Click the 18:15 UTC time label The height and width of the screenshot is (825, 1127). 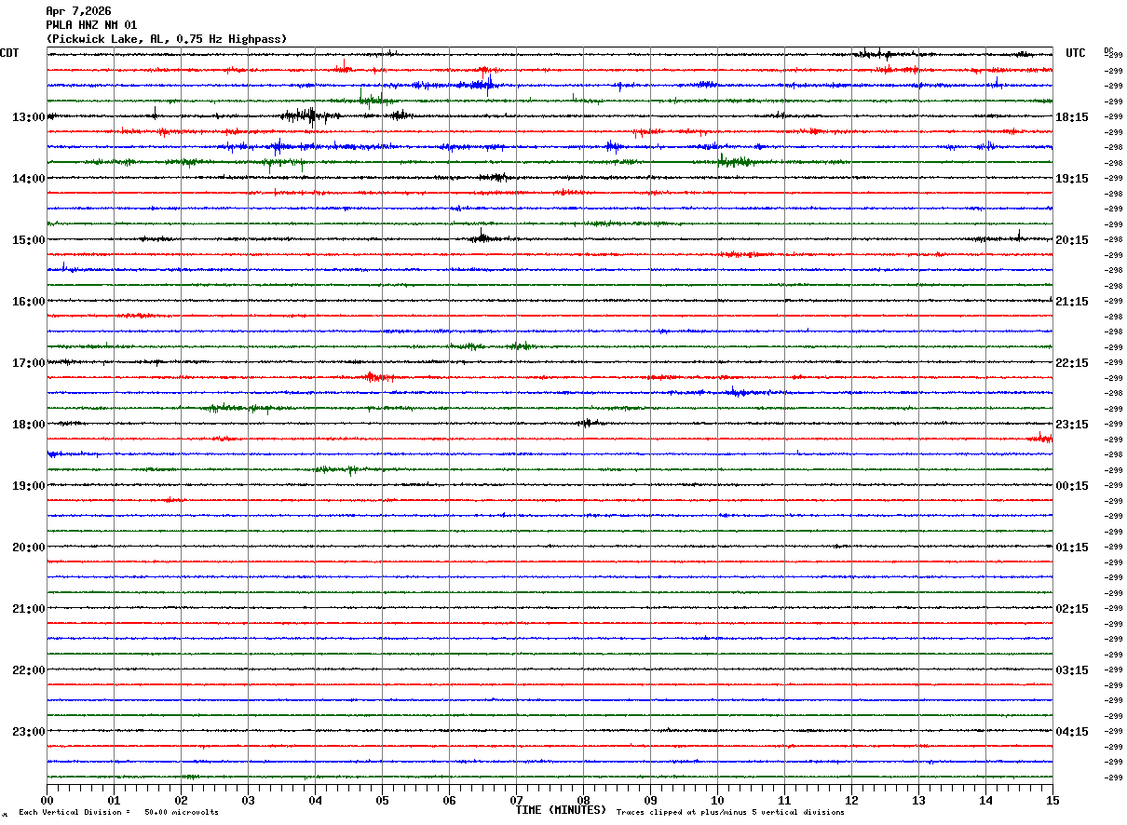[1072, 117]
